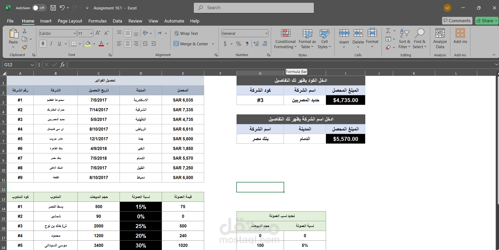
Task: Click the Clear eraser icon
Action: 388,47
